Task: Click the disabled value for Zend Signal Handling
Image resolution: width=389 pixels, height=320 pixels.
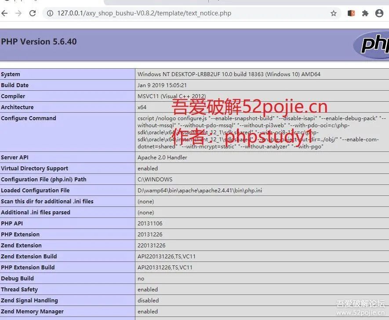Action: (148, 300)
